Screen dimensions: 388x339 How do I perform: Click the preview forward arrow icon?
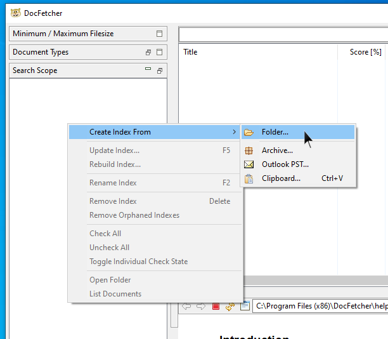tap(201, 306)
